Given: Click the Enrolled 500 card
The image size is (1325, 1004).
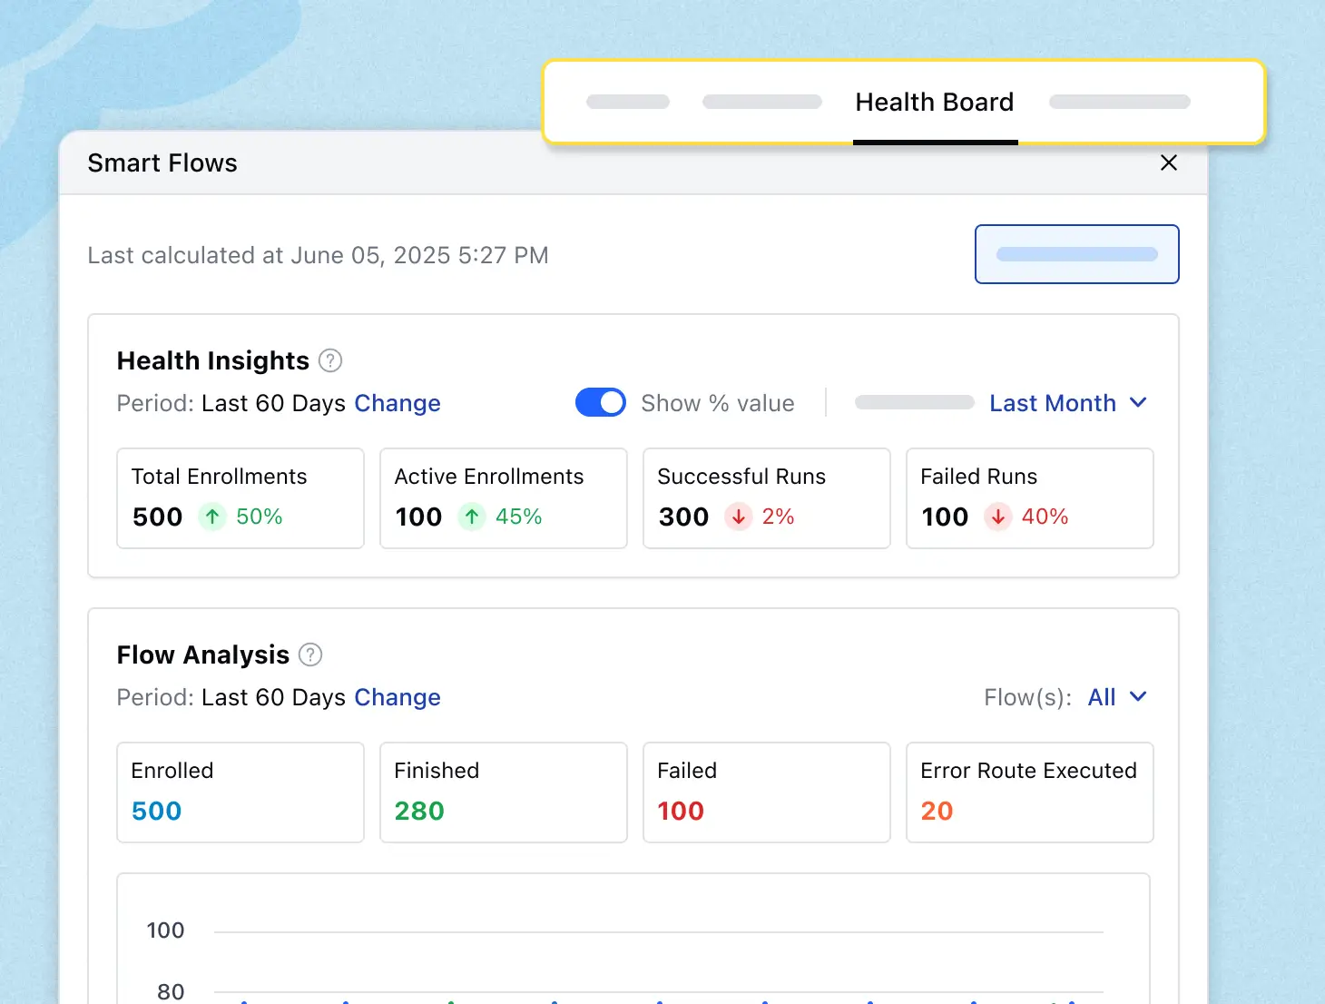Looking at the screenshot, I should point(240,792).
